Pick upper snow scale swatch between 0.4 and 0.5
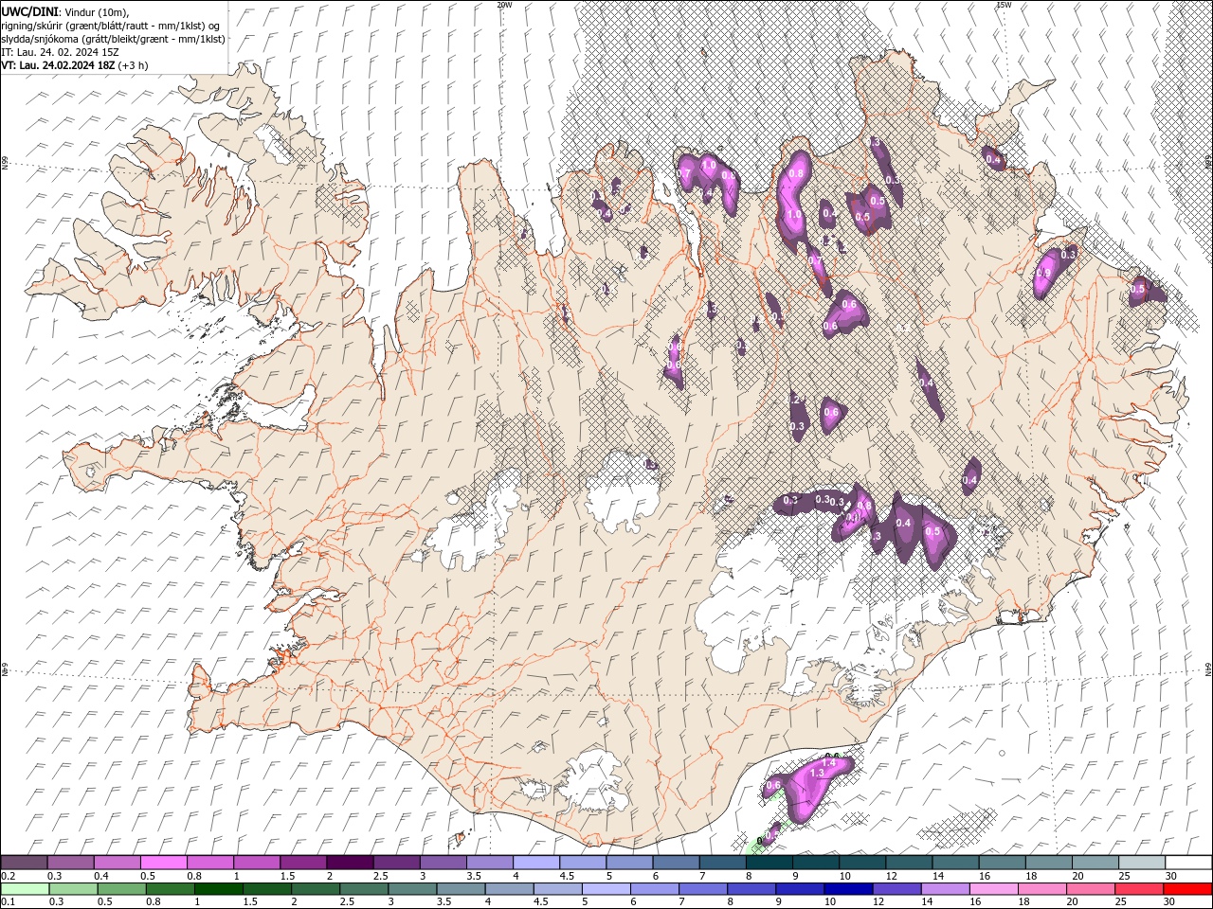 (117, 863)
